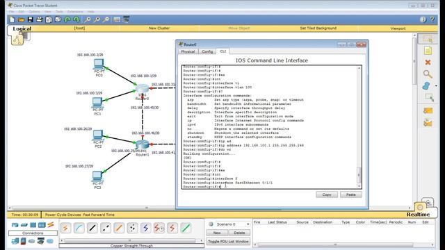Image resolution: width=445 pixels, height=250 pixels.
Task: Open the drawing palette icon in the toolbar
Action: (117, 19)
